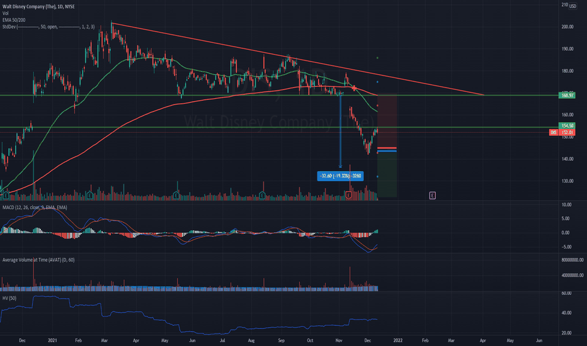
Task: Click the DIS 152.01 last price label
Action: click(x=562, y=132)
